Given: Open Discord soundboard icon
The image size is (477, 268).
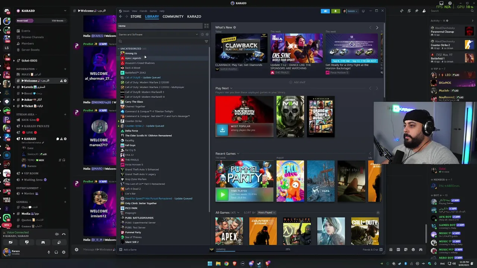Looking at the screenshot, I should (x=59, y=242).
